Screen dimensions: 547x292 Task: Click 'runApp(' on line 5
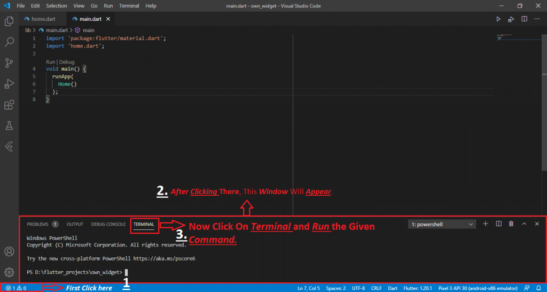(63, 76)
